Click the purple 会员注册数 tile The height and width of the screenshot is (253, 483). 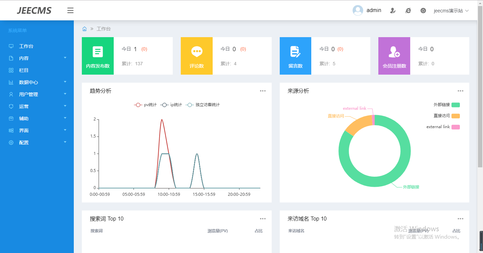(x=394, y=56)
